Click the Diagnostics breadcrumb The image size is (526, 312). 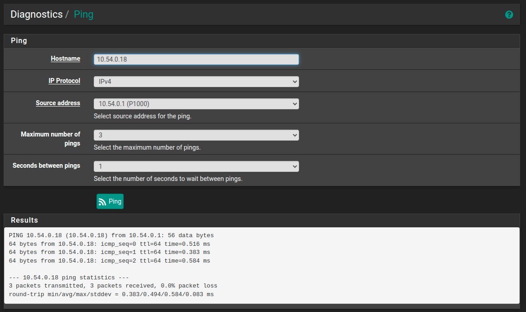[x=36, y=15]
